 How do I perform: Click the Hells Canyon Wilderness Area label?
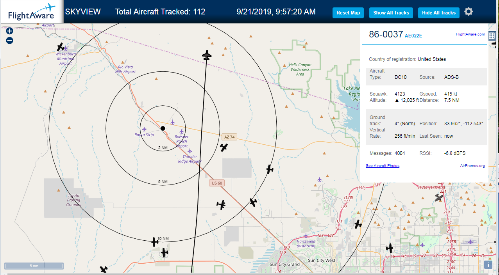[300, 69]
